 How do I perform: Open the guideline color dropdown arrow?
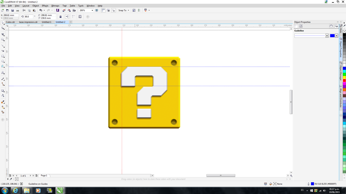[337, 36]
